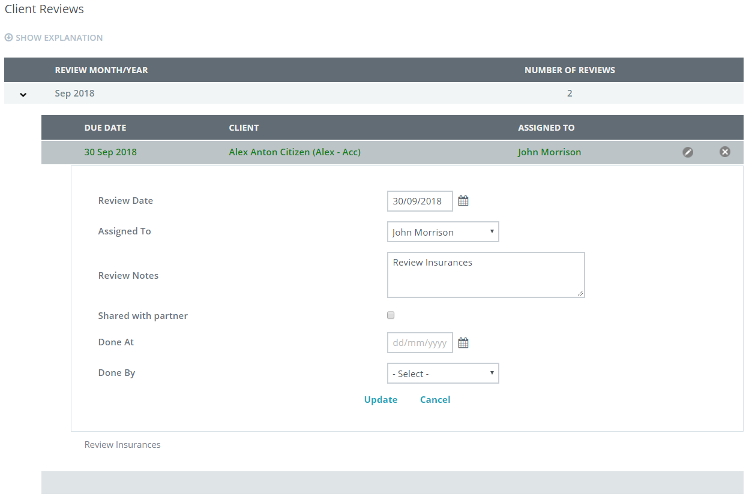Viewport: 749px width, 500px height.
Task: Open the Assigned To dropdown
Action: click(443, 232)
